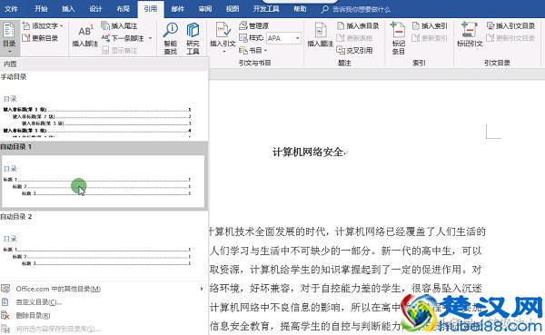
Task: Click 插入索引 insert index
Action: coord(430,25)
